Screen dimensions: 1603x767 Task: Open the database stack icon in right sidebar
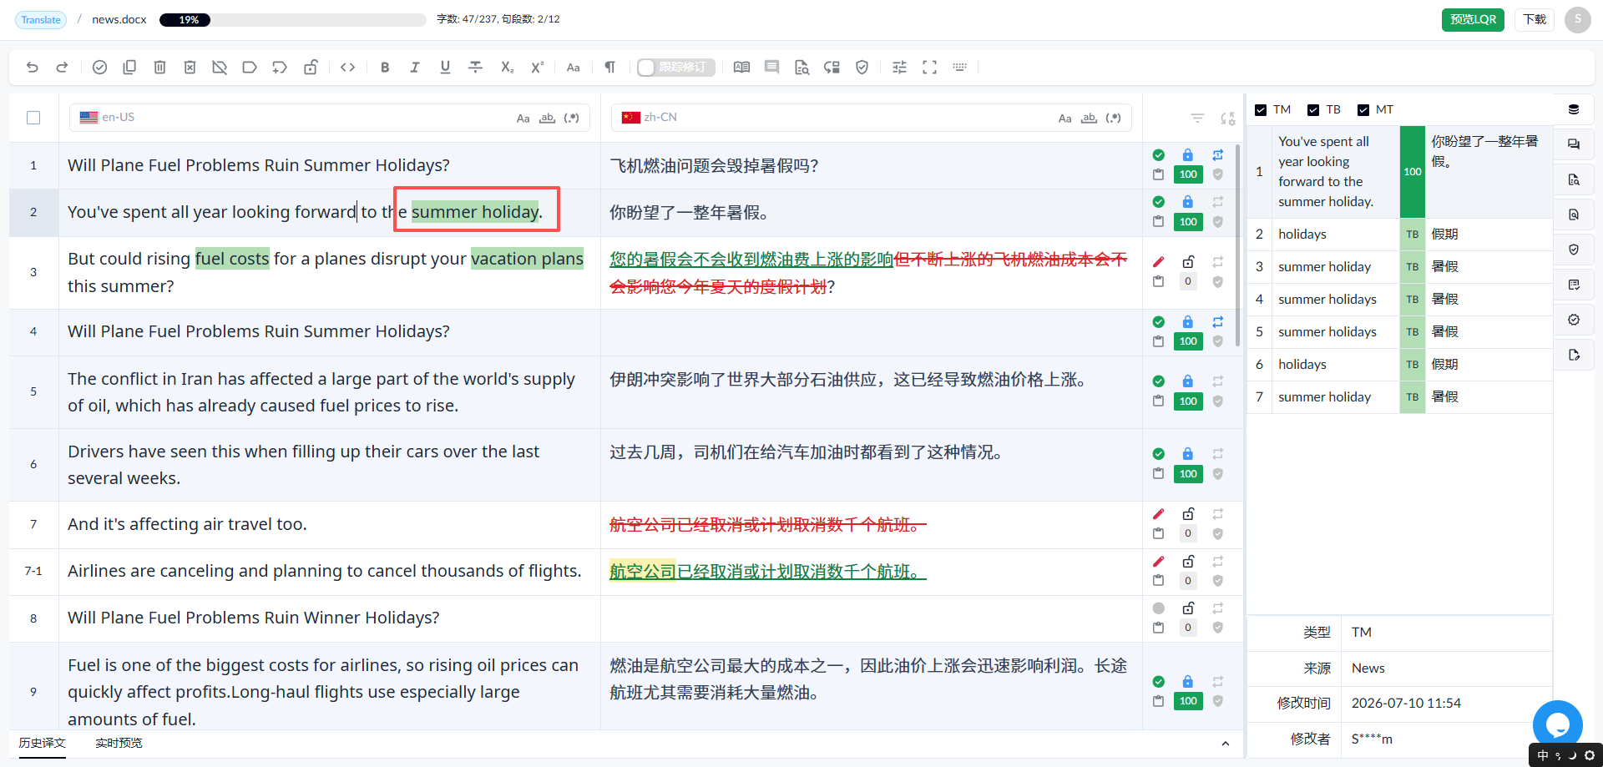coord(1574,109)
